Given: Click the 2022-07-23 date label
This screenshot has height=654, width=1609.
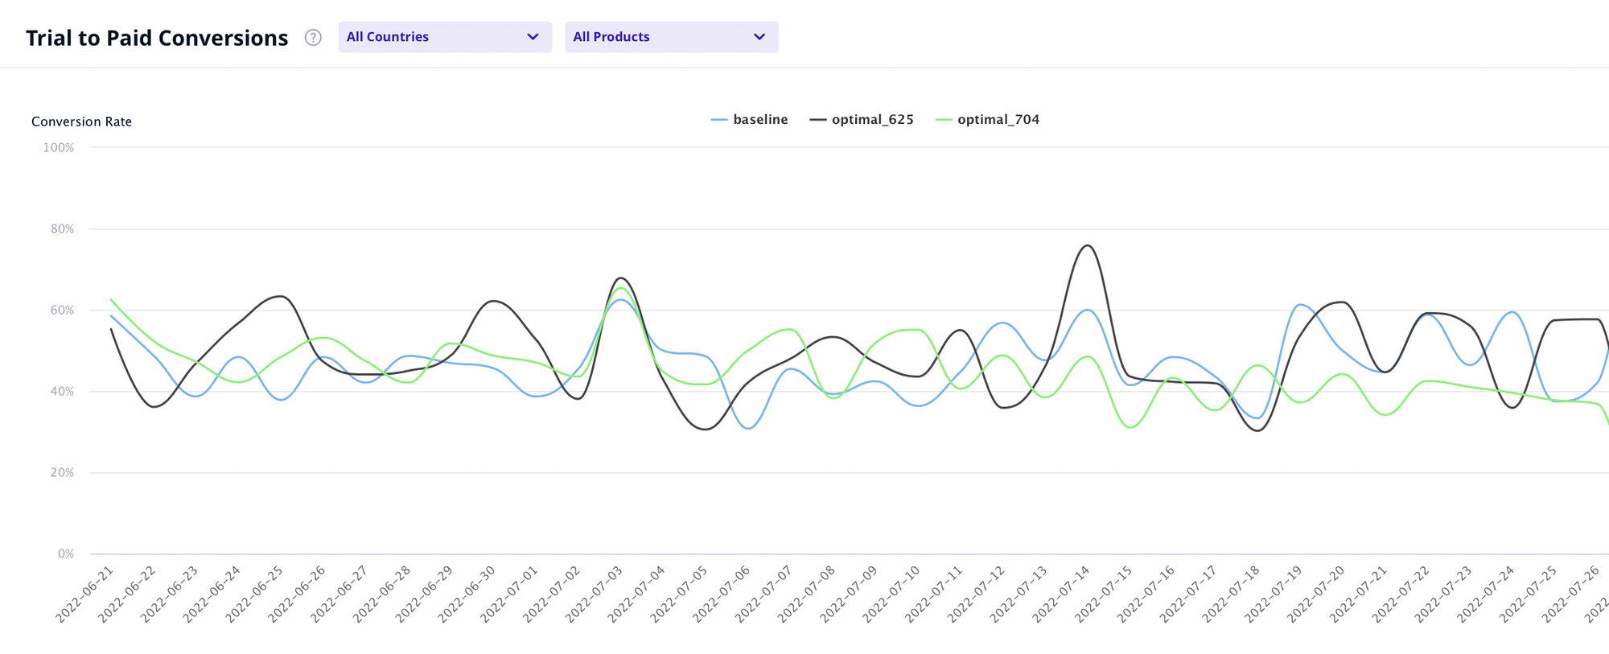Looking at the screenshot, I should click(1443, 594).
